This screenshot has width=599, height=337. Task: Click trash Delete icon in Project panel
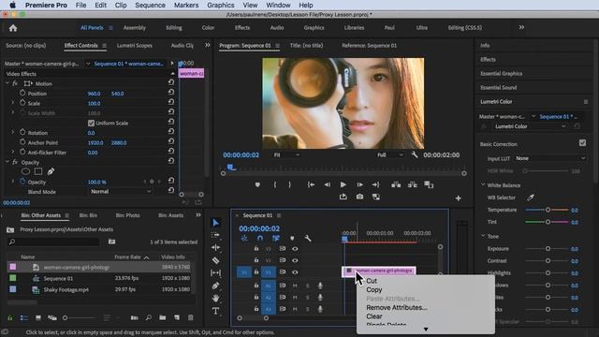coord(191,317)
